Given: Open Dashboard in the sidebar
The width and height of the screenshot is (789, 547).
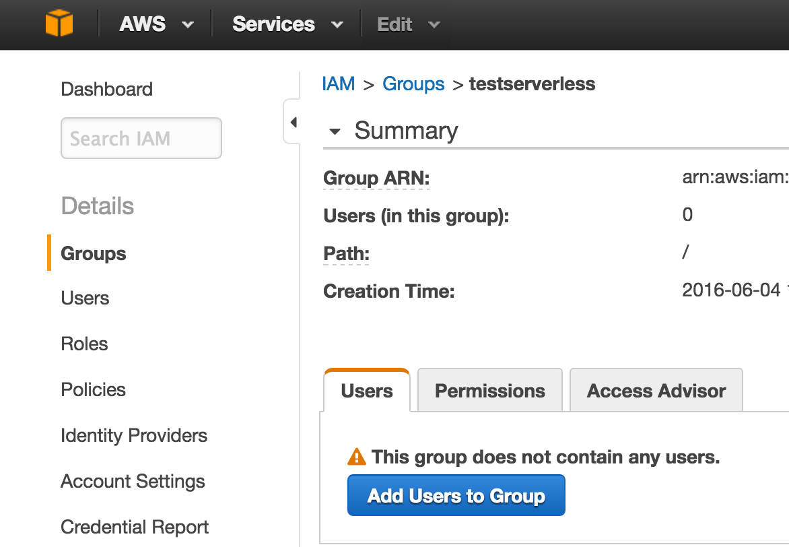Looking at the screenshot, I should pos(106,89).
